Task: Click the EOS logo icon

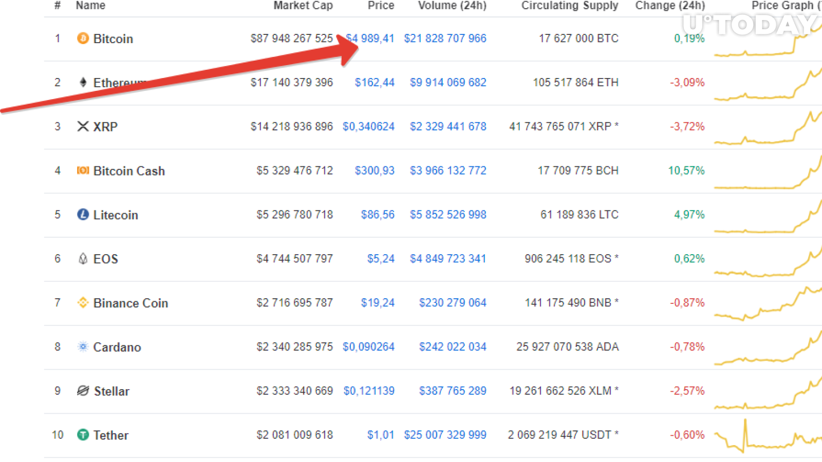Action: 83,259
